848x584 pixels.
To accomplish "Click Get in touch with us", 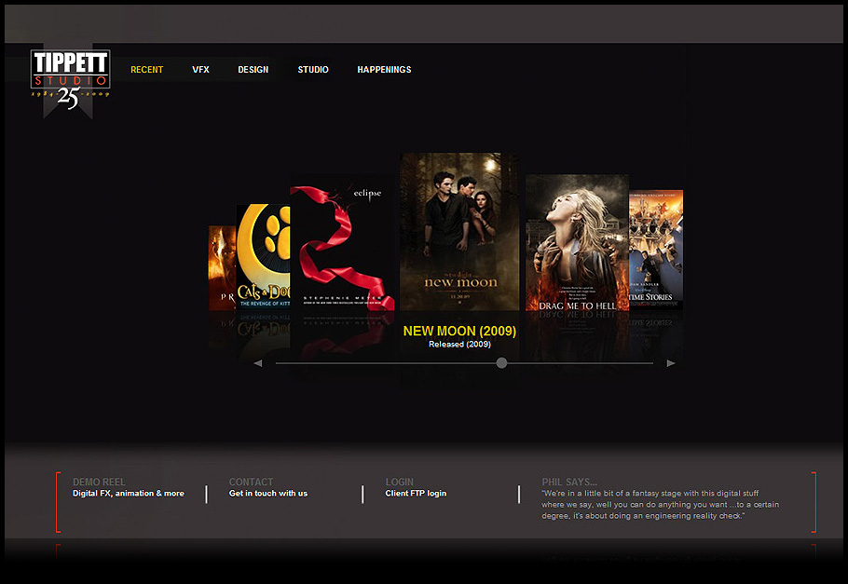I will click(268, 493).
